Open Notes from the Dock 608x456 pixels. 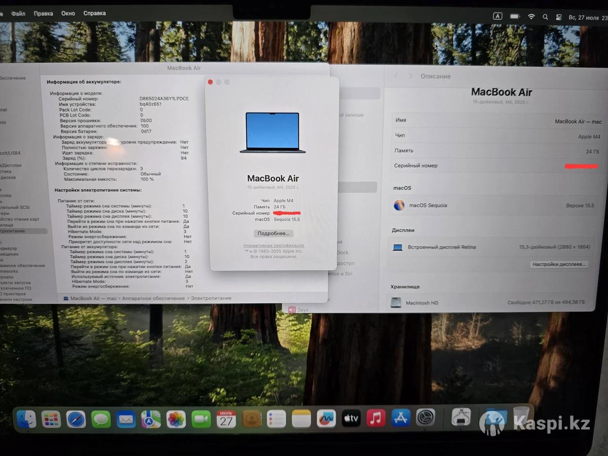[x=301, y=419]
